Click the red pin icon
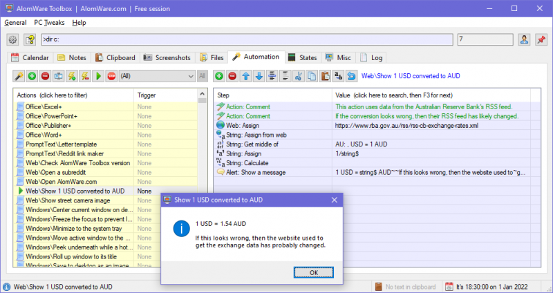This screenshot has width=553, height=293. coord(541,39)
